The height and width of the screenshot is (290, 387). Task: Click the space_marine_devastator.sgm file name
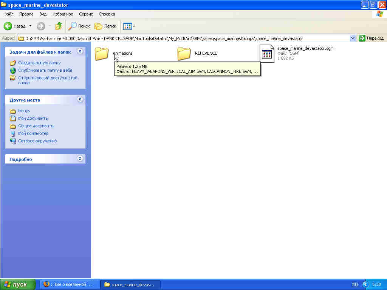pyautogui.click(x=305, y=48)
